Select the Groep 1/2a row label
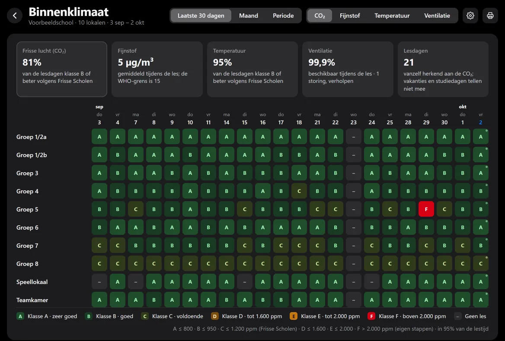 [x=32, y=137]
